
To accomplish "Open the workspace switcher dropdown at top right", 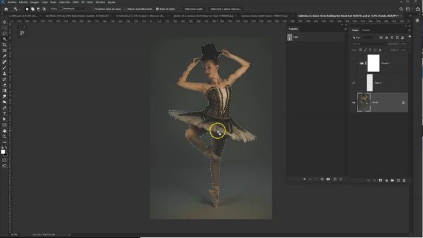I will click(409, 9).
